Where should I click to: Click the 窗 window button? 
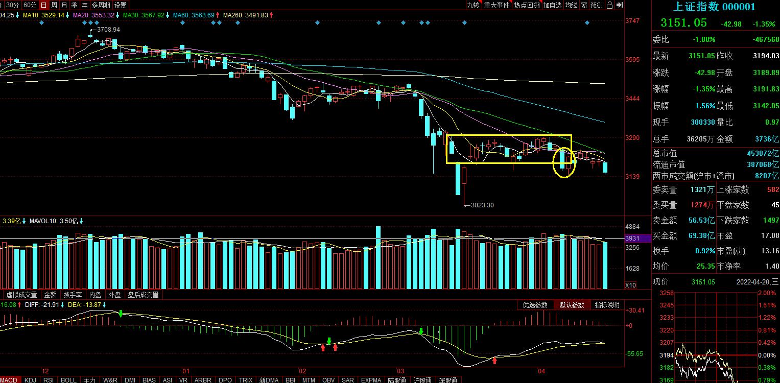(x=584, y=5)
